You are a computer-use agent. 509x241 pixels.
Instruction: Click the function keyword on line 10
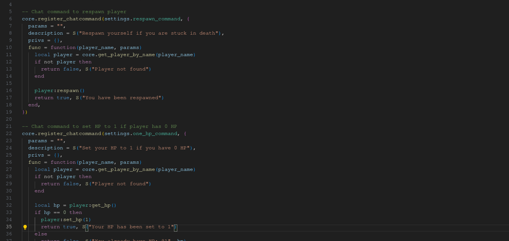pos(63,48)
